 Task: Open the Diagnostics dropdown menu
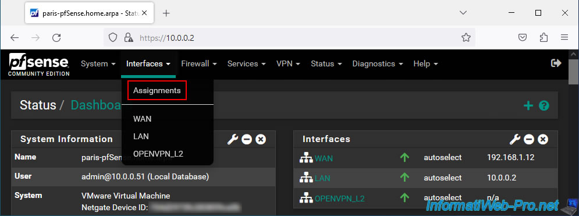(378, 64)
